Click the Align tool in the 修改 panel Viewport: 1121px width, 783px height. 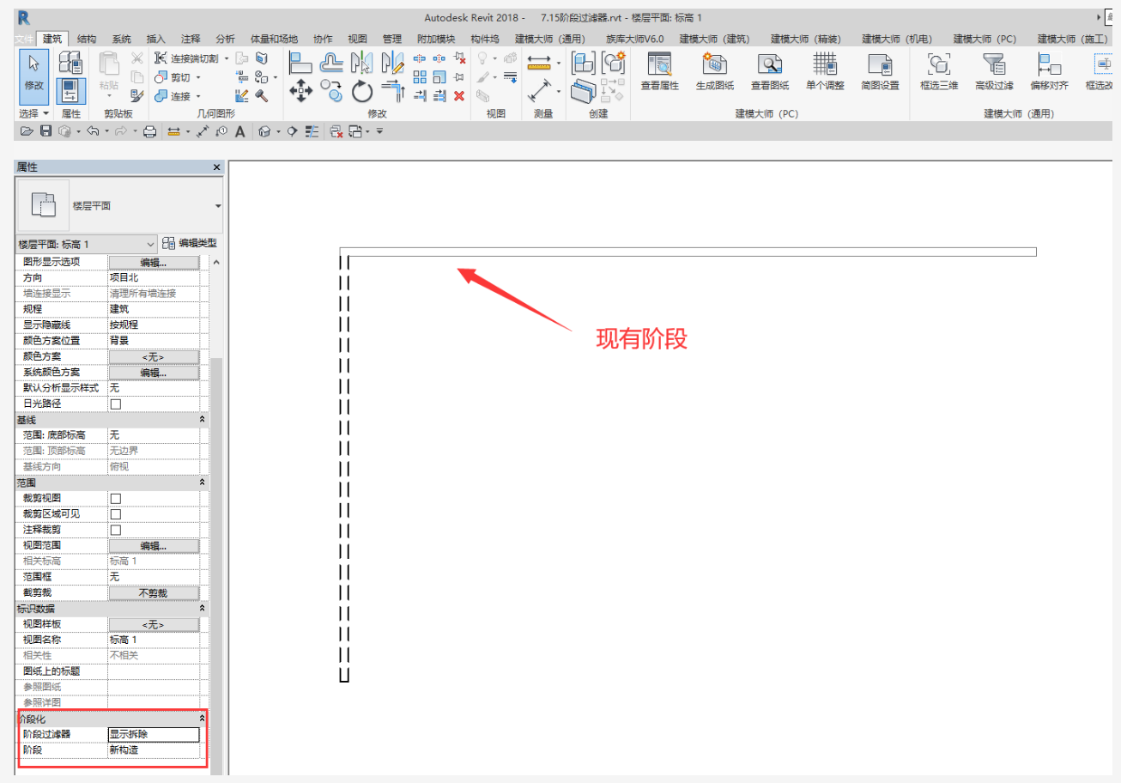click(x=300, y=62)
